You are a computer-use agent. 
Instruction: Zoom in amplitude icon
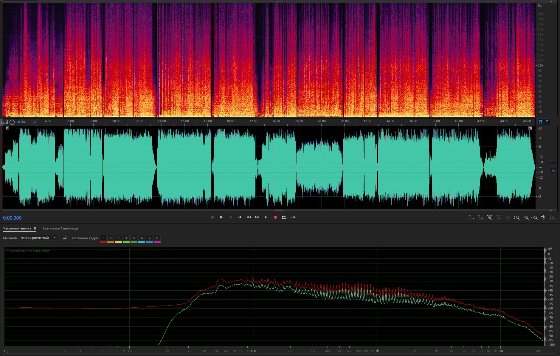[471, 218]
